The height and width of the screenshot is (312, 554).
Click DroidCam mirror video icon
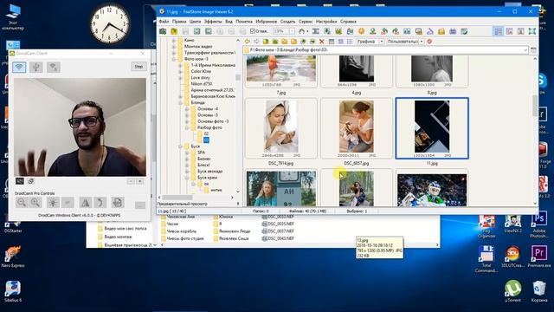tap(85, 203)
